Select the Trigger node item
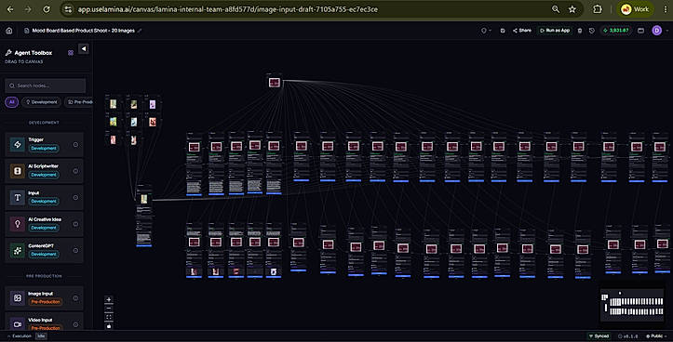Image resolution: width=673 pixels, height=342 pixels. tap(44, 144)
